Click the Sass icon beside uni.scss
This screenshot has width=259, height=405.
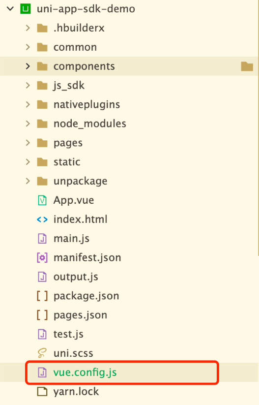pos(42,353)
